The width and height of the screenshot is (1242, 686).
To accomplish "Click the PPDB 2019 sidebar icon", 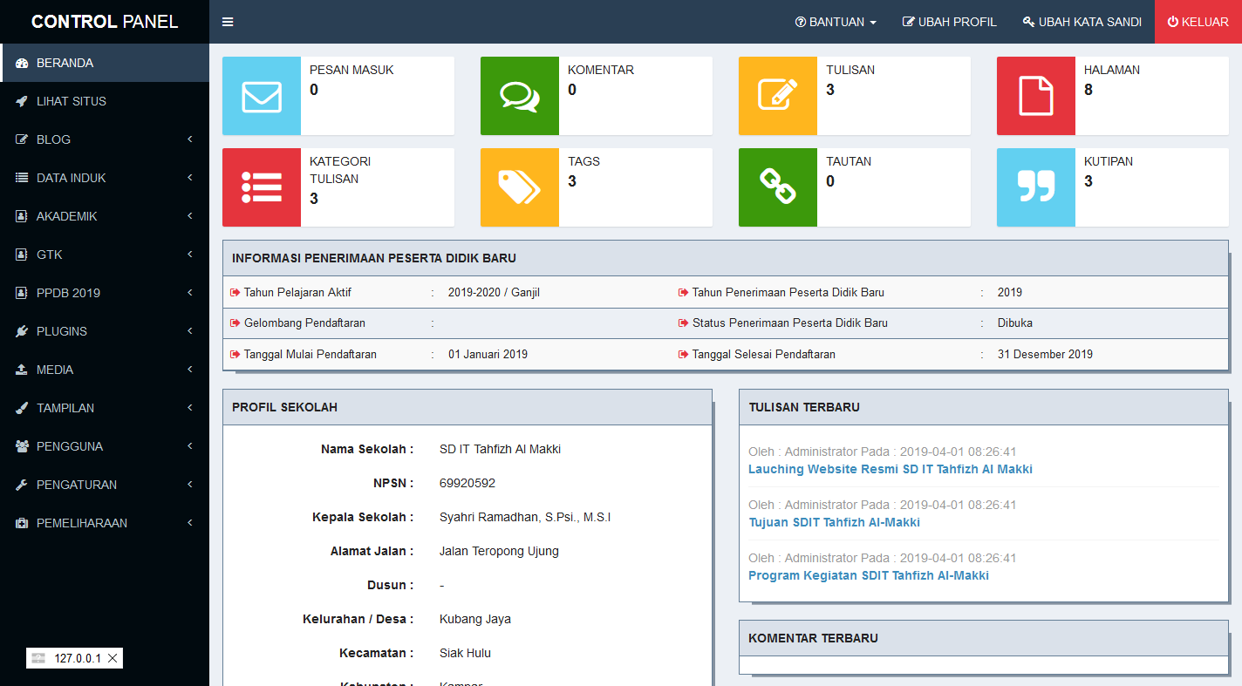I will 22,293.
